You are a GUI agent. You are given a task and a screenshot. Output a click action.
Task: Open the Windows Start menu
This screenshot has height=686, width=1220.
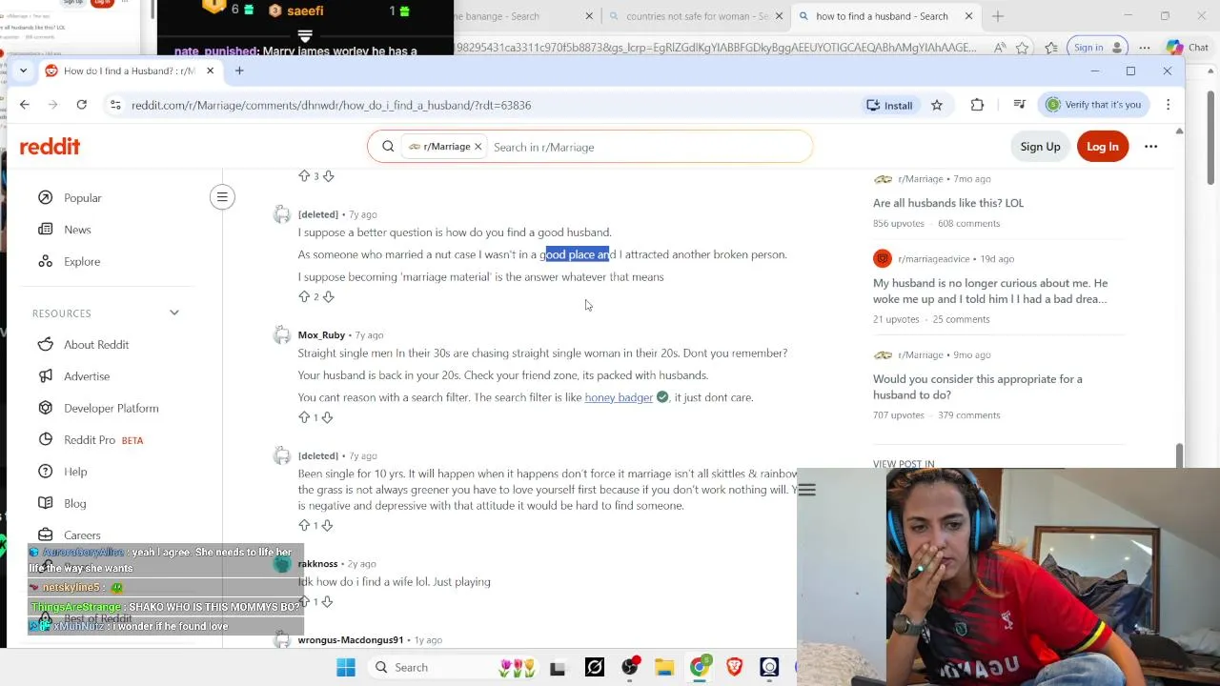click(x=346, y=668)
